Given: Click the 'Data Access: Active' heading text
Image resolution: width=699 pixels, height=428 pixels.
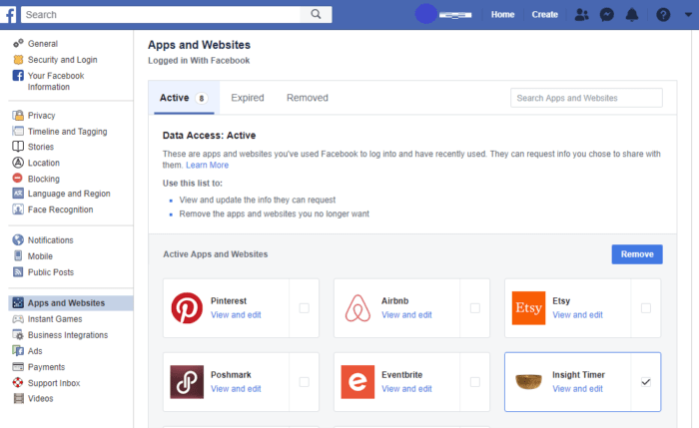Looking at the screenshot, I should (x=209, y=136).
